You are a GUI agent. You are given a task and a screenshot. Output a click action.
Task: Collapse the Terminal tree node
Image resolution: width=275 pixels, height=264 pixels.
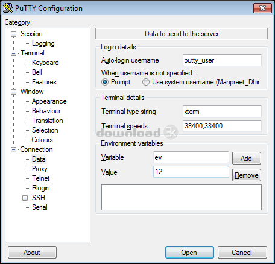[13, 53]
